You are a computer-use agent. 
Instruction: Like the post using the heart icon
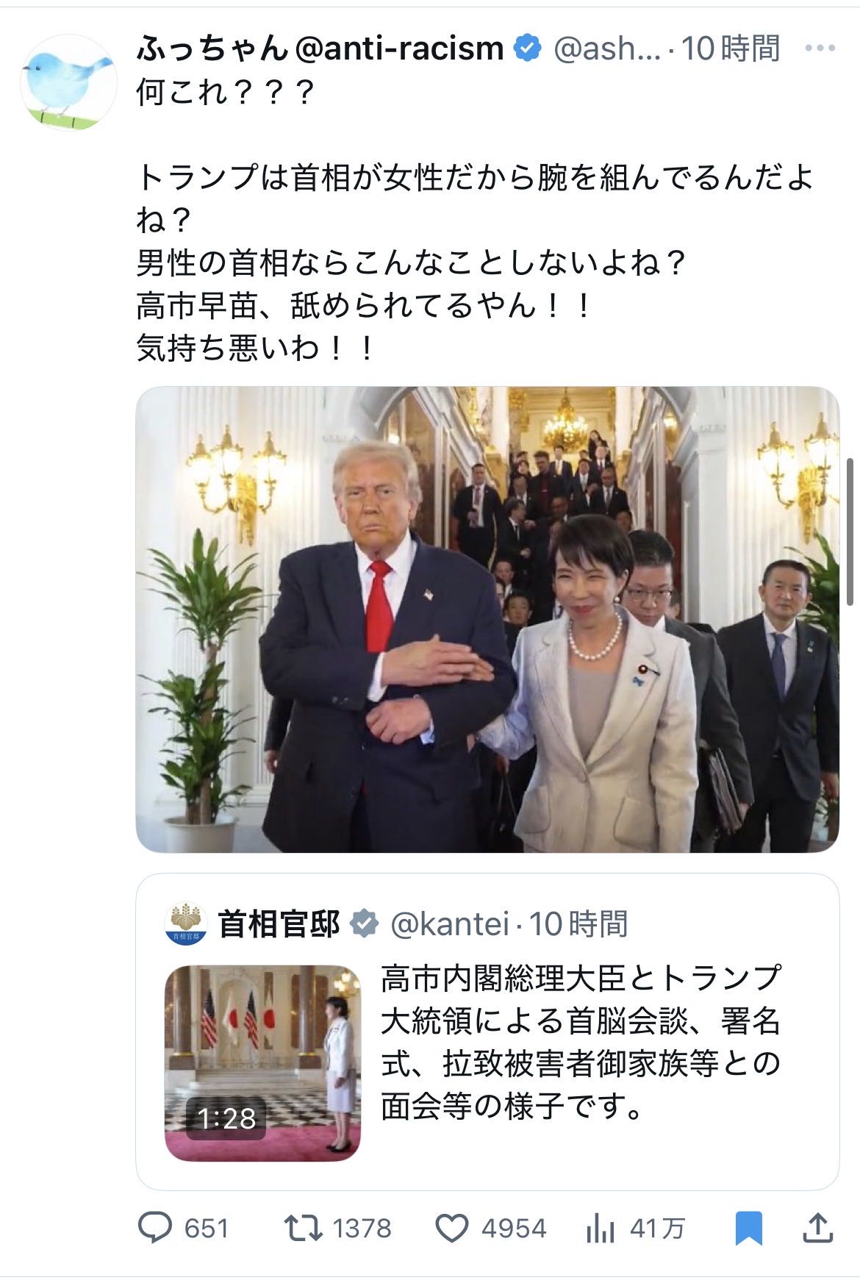tap(452, 1228)
